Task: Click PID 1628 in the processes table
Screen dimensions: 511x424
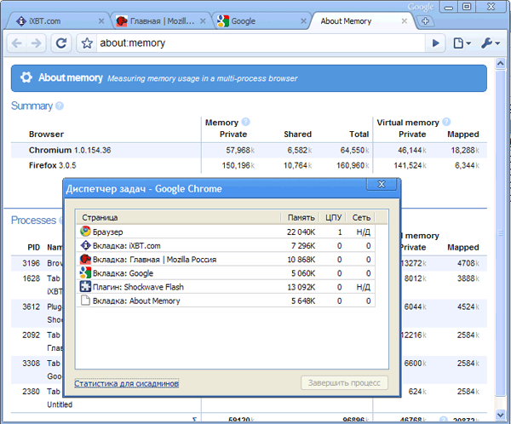Action: (x=31, y=278)
